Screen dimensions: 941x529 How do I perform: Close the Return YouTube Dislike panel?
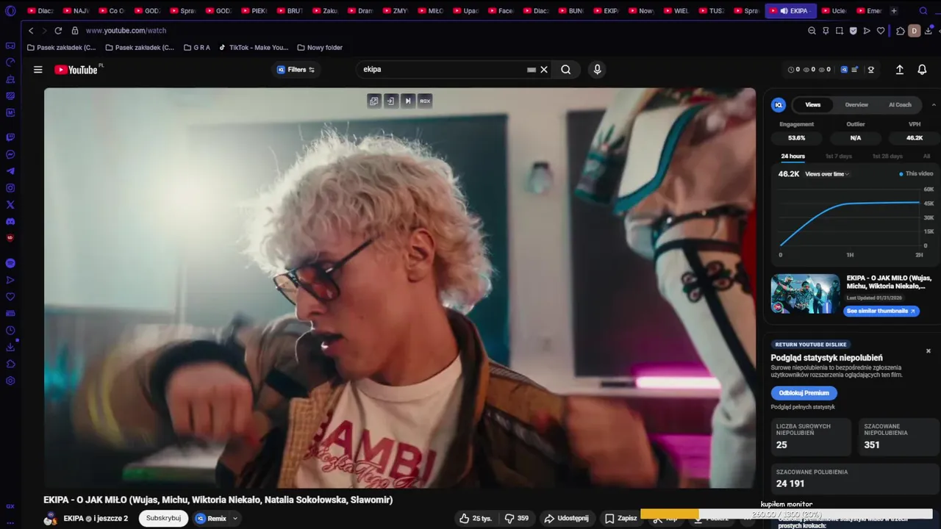coord(928,351)
